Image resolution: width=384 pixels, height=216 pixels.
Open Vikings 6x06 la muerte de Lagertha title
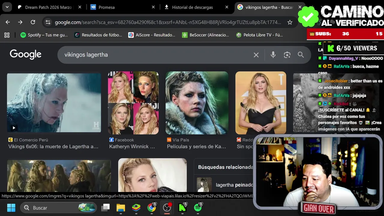[x=53, y=147]
